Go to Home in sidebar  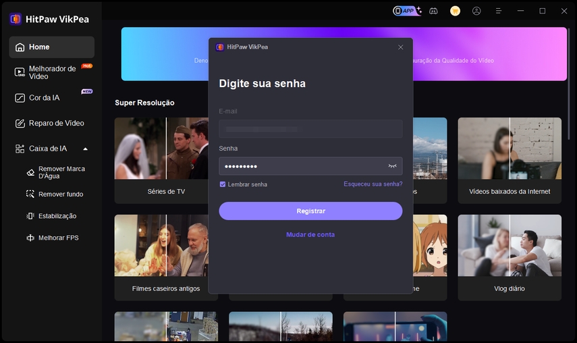point(51,47)
